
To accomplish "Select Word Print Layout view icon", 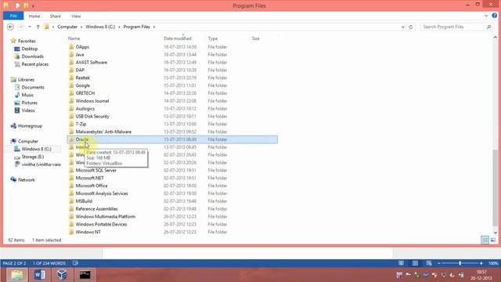I will [415, 263].
